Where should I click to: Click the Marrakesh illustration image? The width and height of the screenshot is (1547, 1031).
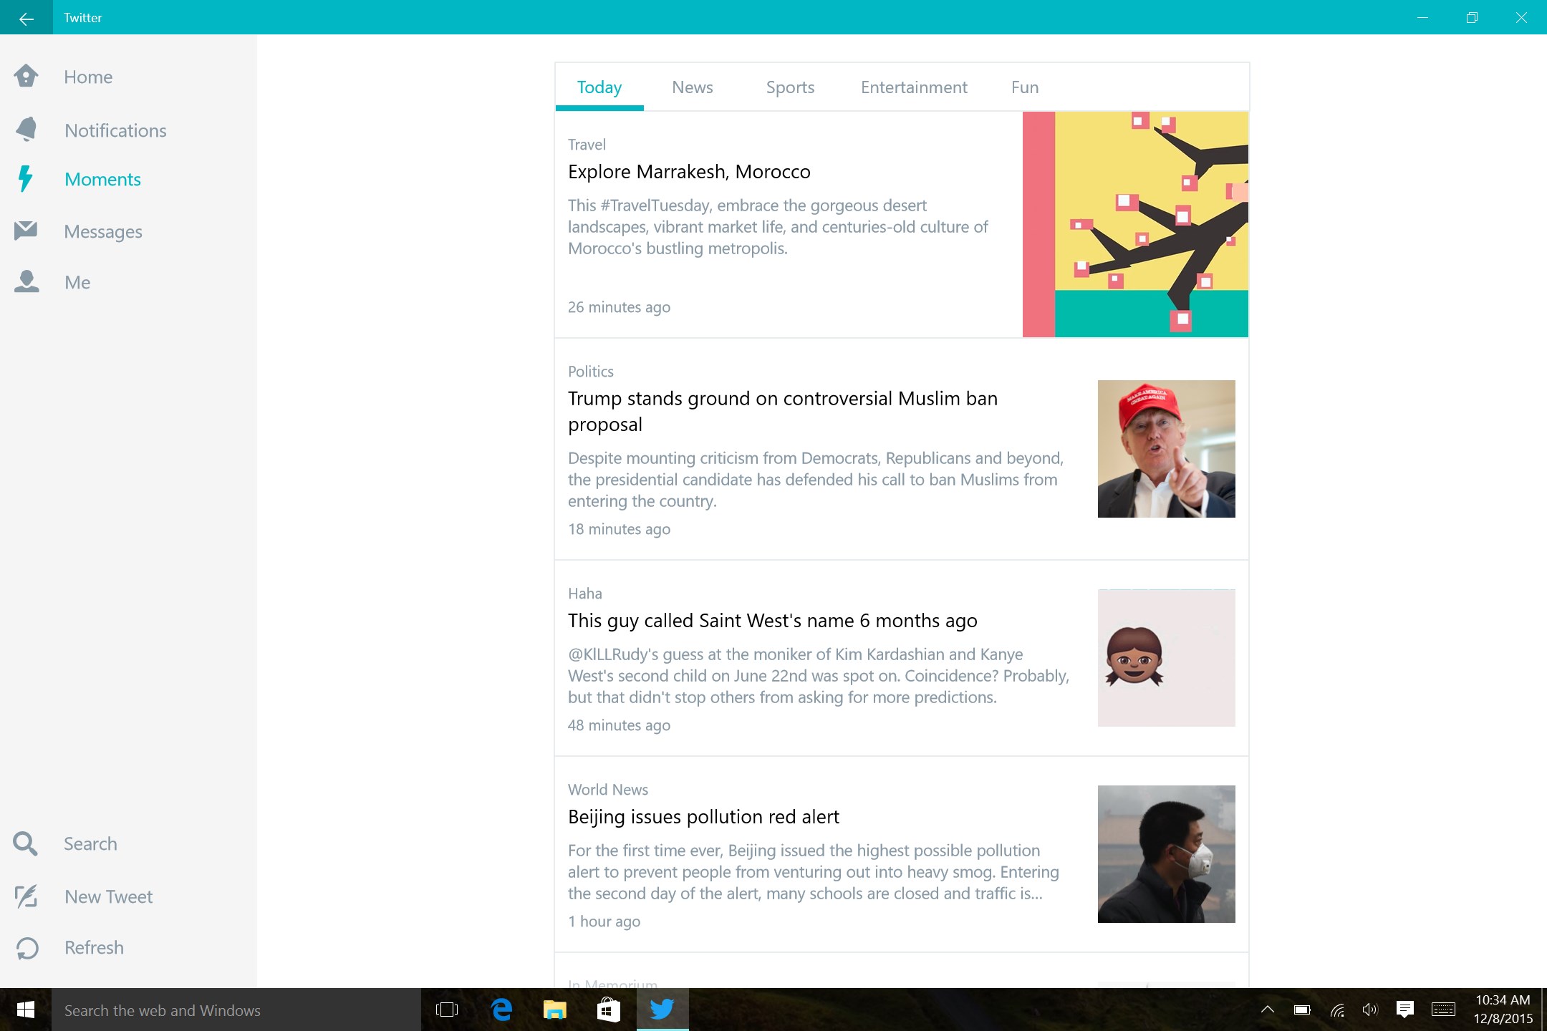pyautogui.click(x=1135, y=224)
